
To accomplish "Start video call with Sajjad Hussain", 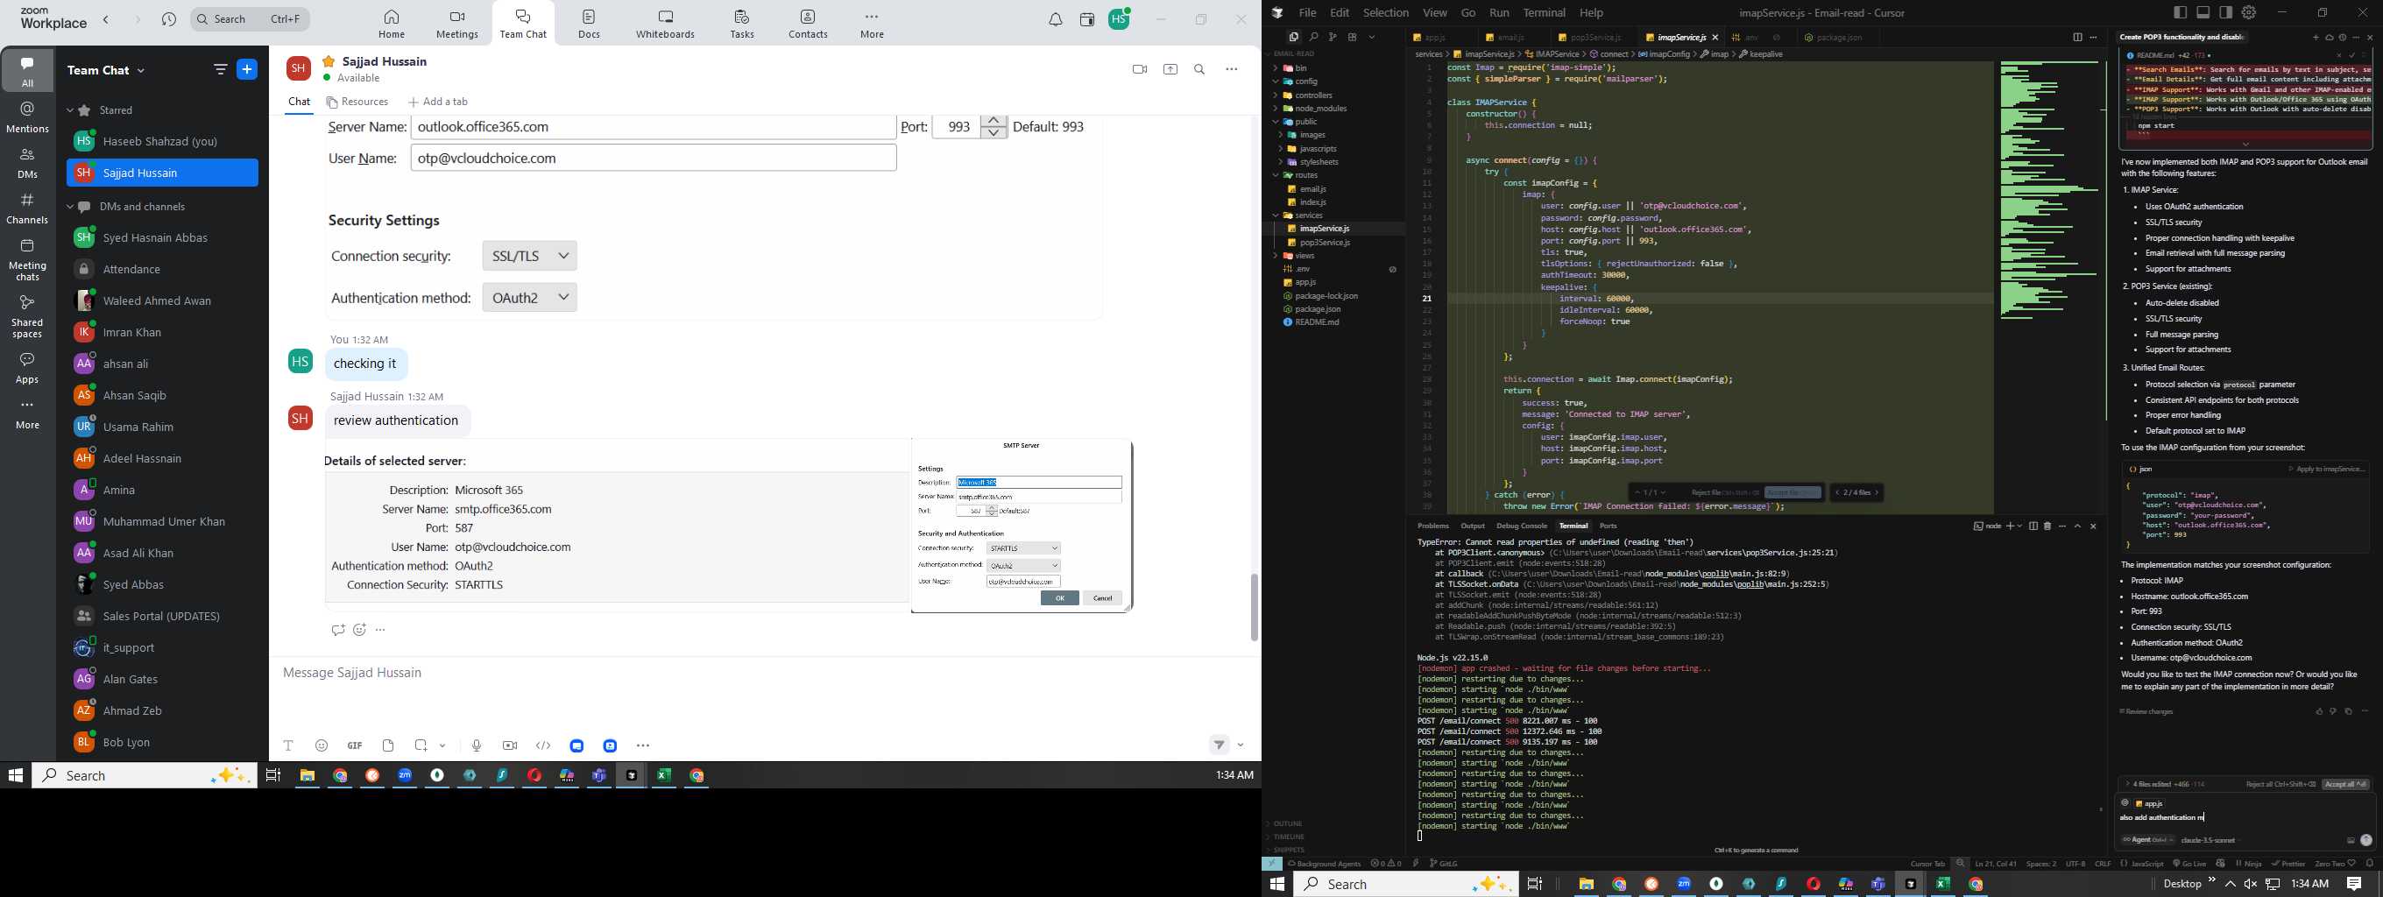I will point(1140,69).
